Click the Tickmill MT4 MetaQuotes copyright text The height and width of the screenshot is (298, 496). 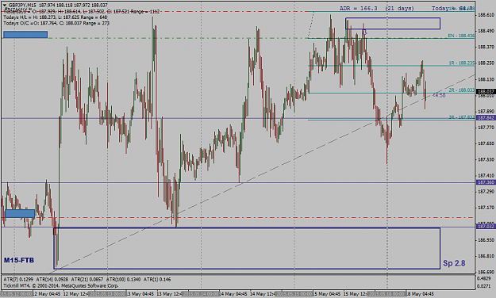coord(61,285)
